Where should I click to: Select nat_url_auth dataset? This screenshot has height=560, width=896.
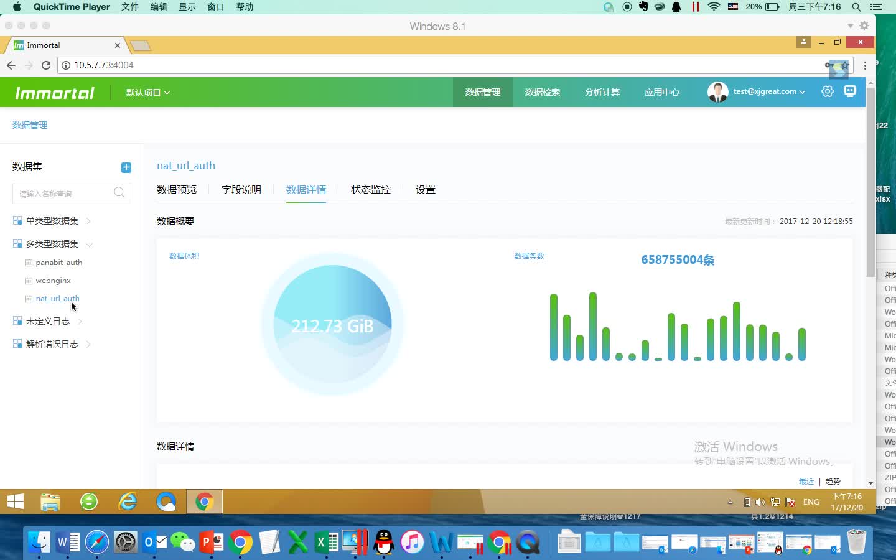[58, 299]
